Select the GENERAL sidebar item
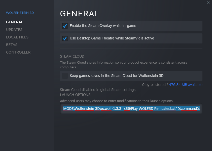This screenshot has height=151, width=212. (15, 22)
